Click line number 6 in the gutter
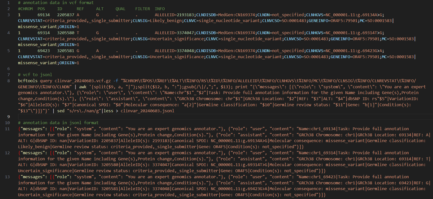 [9, 69]
